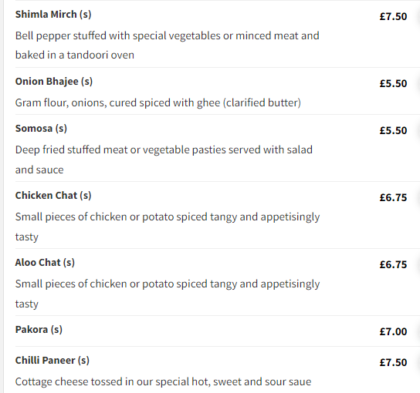Choose the Somosa (s) starter
Viewport: 420px width, 393px height.
click(41, 129)
